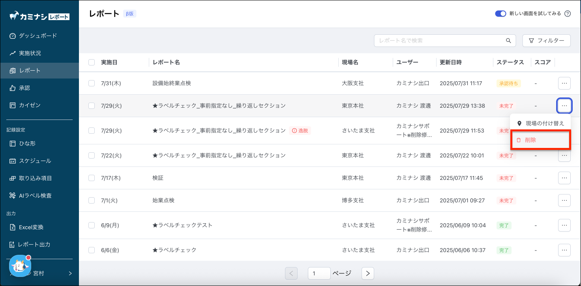Open the Dashboard (ダッシュボード) sidebar icon
Screen dimensions: 581x286
coord(13,36)
